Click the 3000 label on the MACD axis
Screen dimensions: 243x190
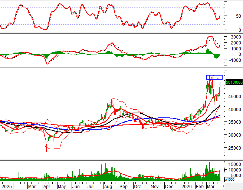[236, 37]
